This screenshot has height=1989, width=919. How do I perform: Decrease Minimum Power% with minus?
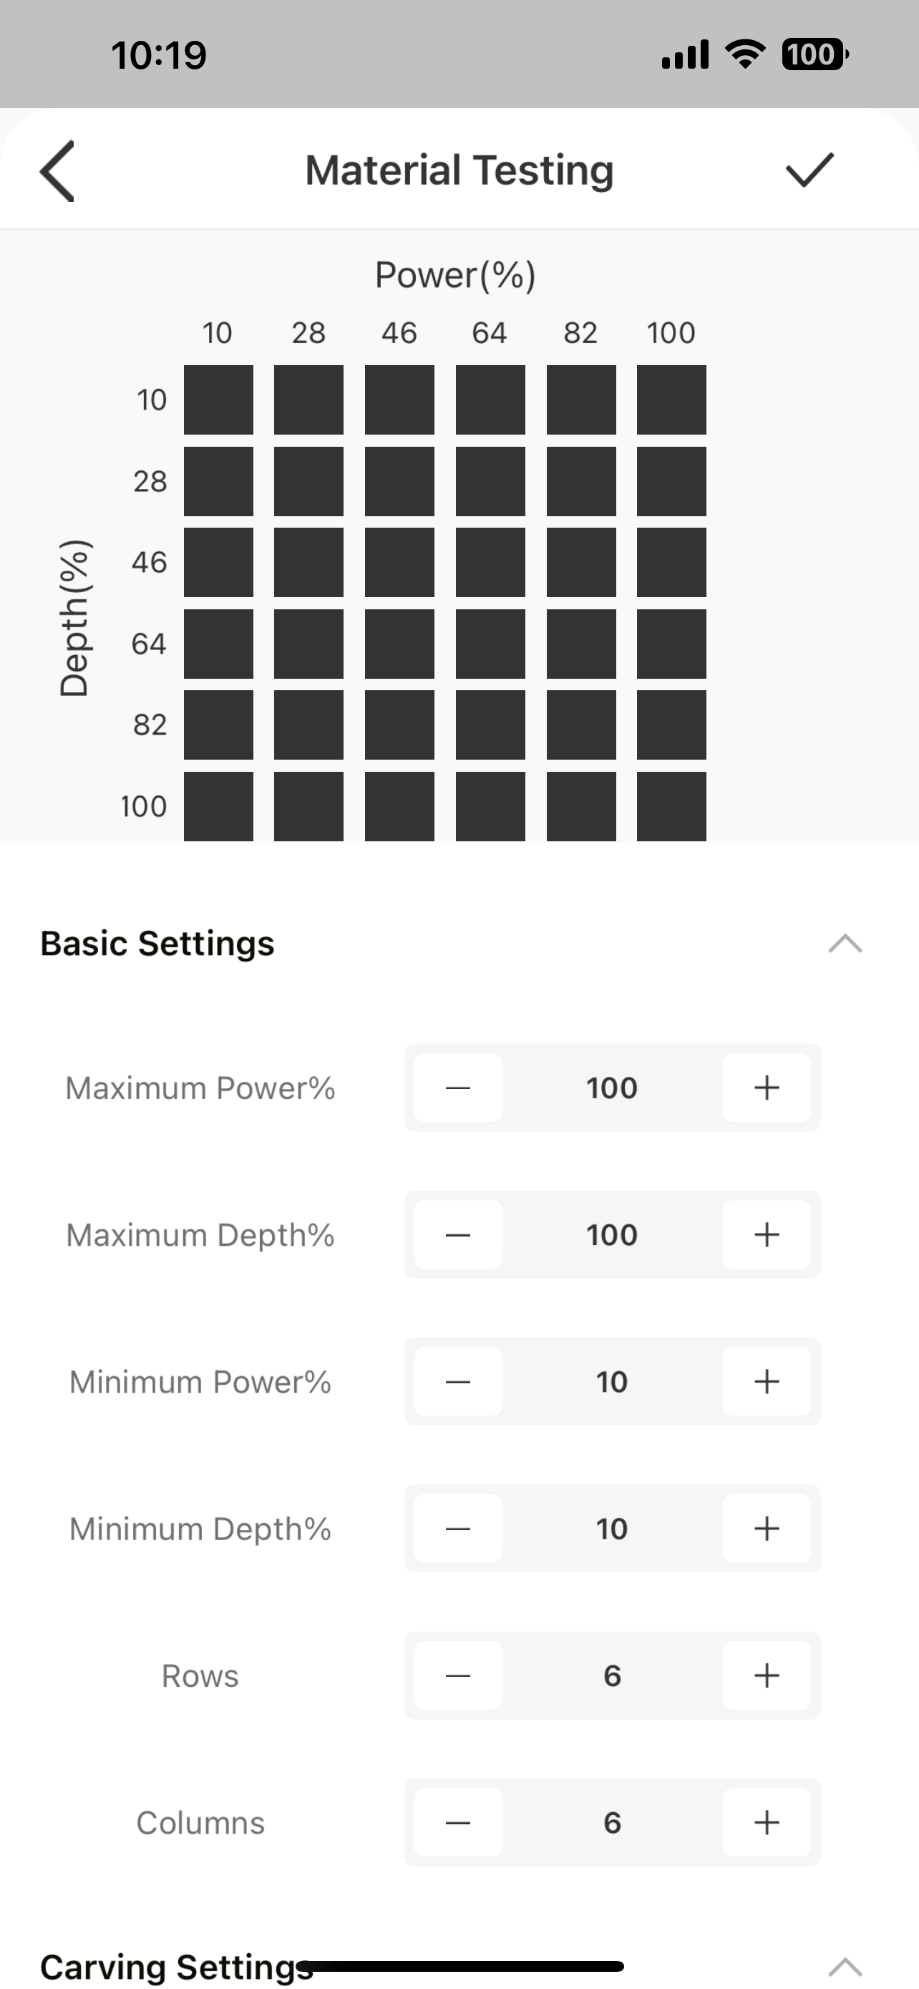pos(458,1381)
